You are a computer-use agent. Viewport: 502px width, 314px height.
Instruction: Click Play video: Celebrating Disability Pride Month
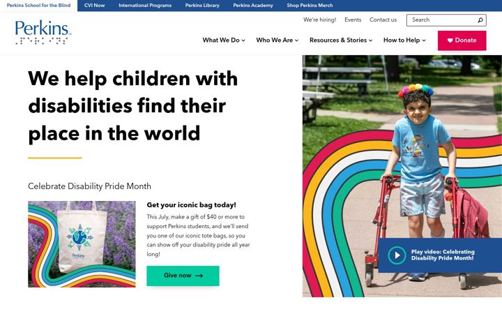(x=440, y=255)
